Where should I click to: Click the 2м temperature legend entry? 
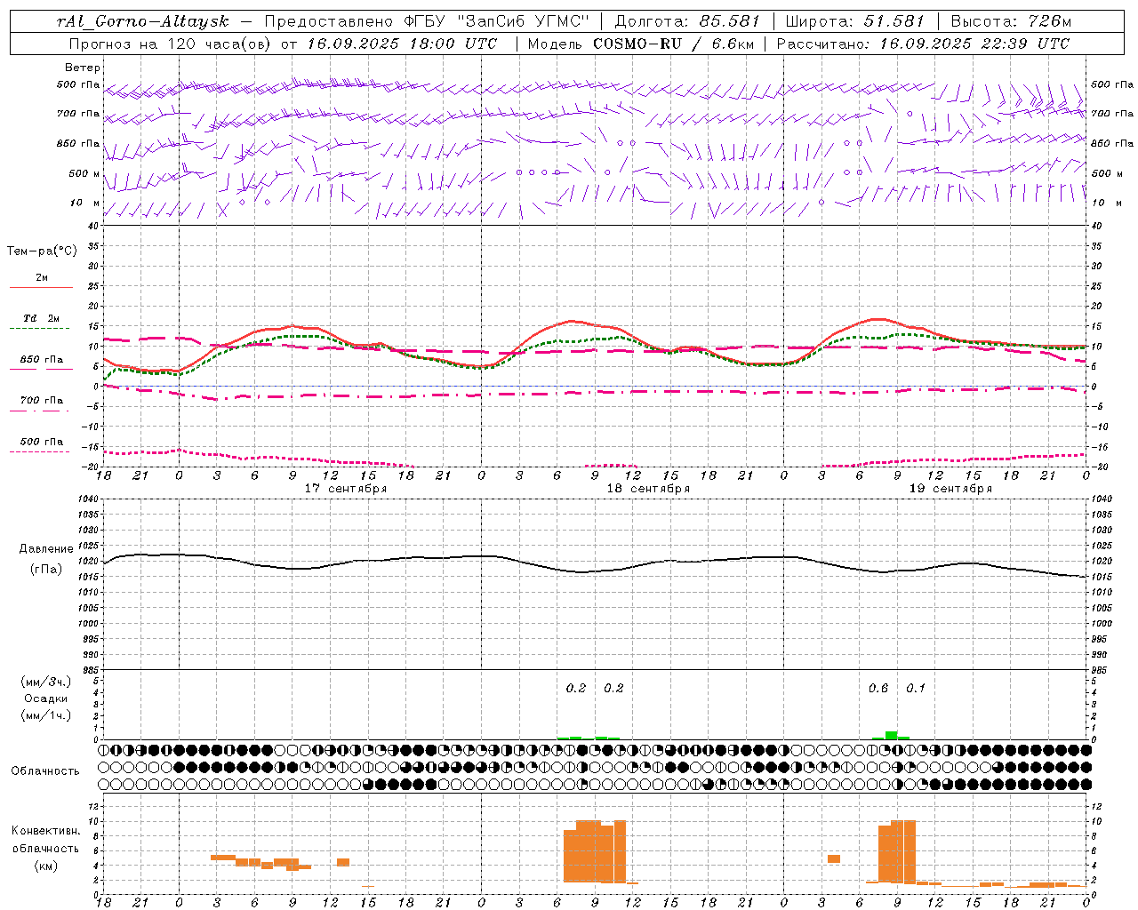[42, 277]
